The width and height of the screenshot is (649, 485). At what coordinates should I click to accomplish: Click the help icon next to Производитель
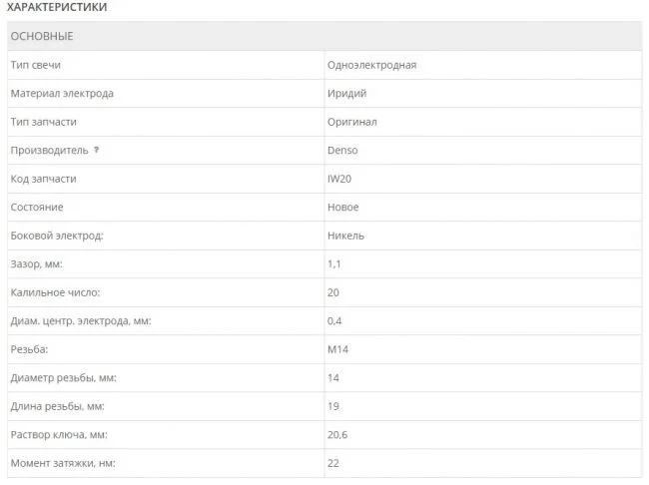(97, 151)
